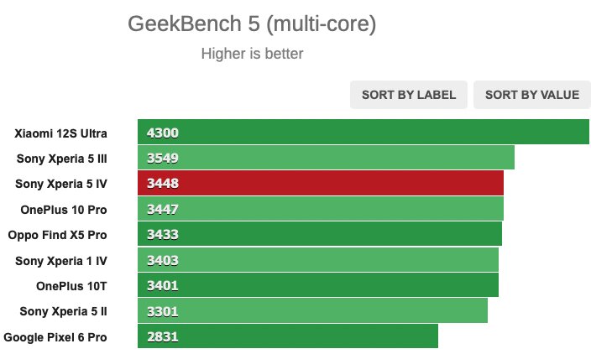Click the OnePlus 10 Pro label
The image size is (591, 354).
point(64,210)
